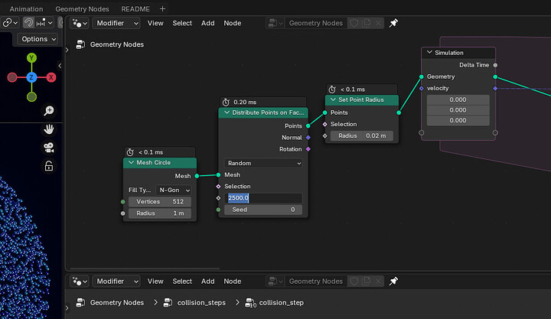Open the Add menu in top node editor
551x319 pixels.
(x=207, y=23)
